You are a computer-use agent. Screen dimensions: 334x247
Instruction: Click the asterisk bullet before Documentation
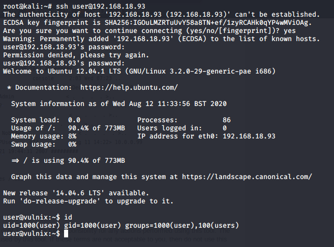pos(9,88)
